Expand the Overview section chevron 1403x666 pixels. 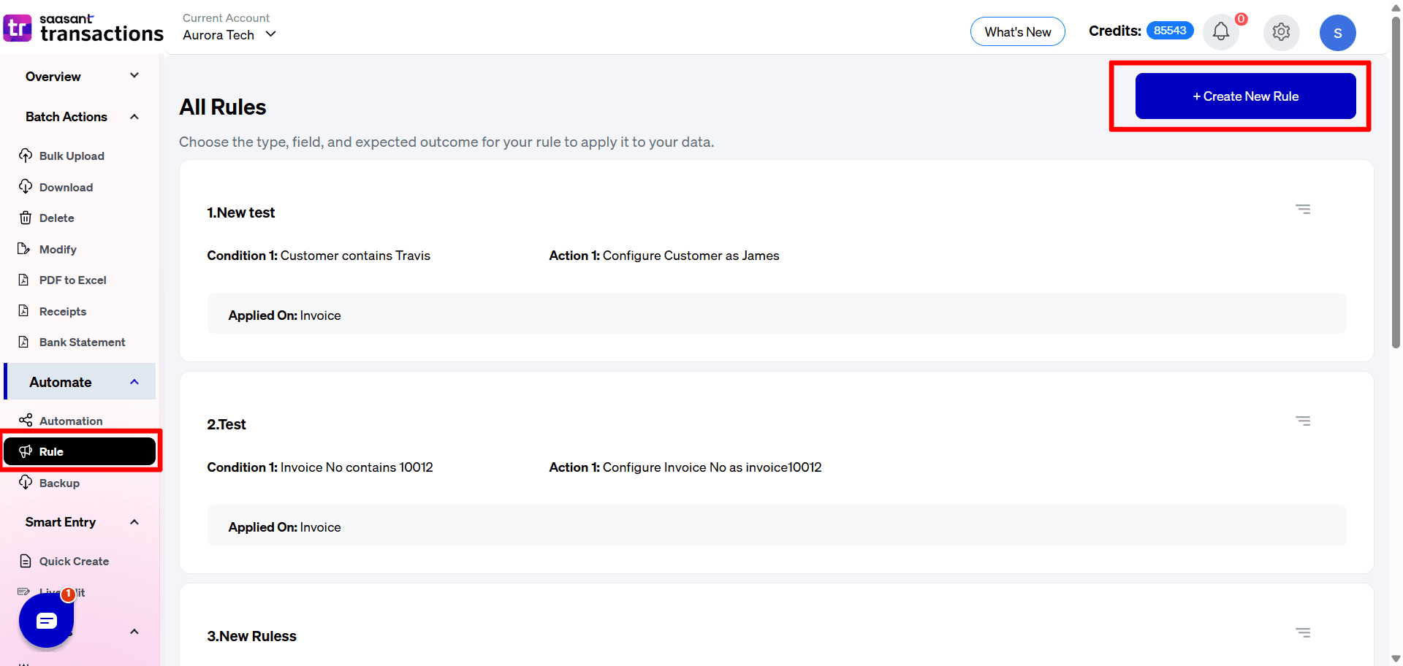(x=134, y=76)
